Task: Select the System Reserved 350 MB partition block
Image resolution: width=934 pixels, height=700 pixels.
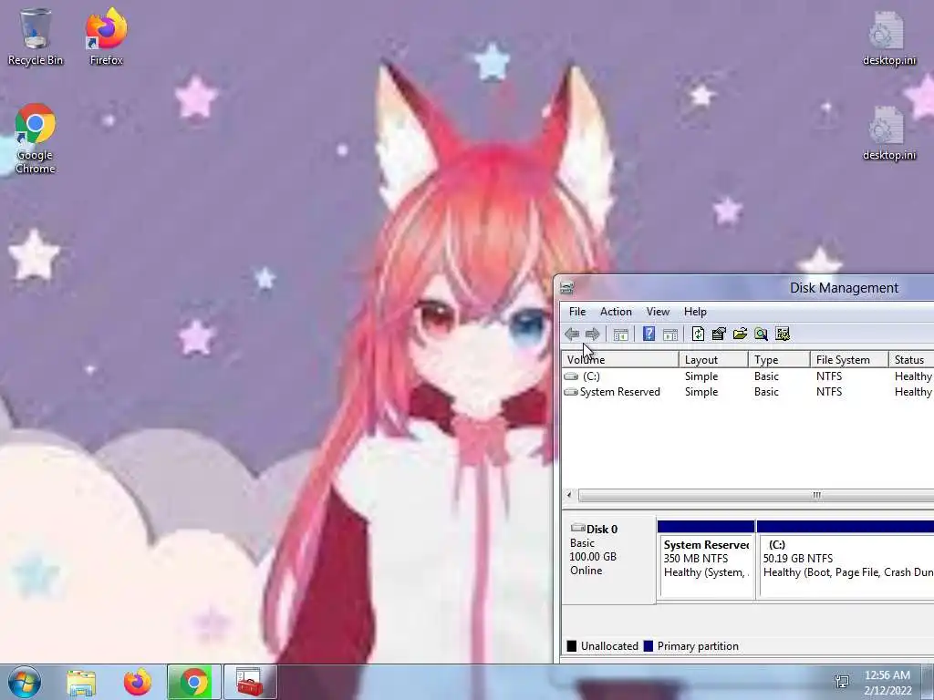Action: (706, 559)
